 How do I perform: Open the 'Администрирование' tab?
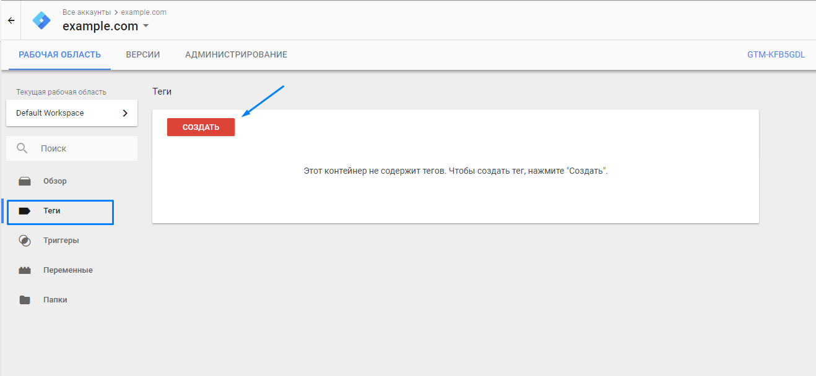point(236,55)
